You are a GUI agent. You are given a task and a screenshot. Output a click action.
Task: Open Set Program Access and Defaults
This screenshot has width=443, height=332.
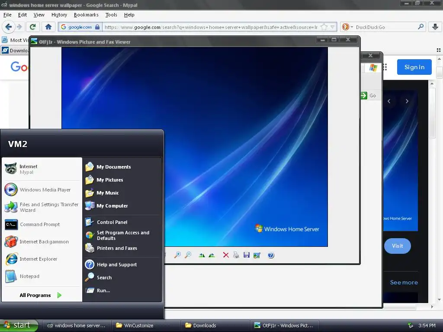click(122, 235)
